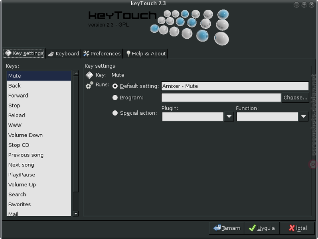Click the Key settings tab diamond icon
The height and width of the screenshot is (239, 318).
point(8,53)
